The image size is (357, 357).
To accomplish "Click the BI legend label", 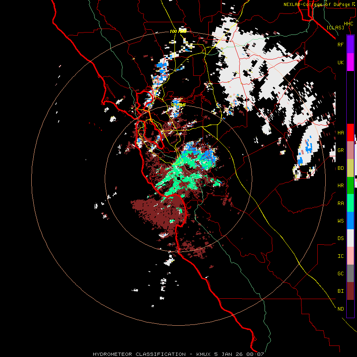I will 340,291.
